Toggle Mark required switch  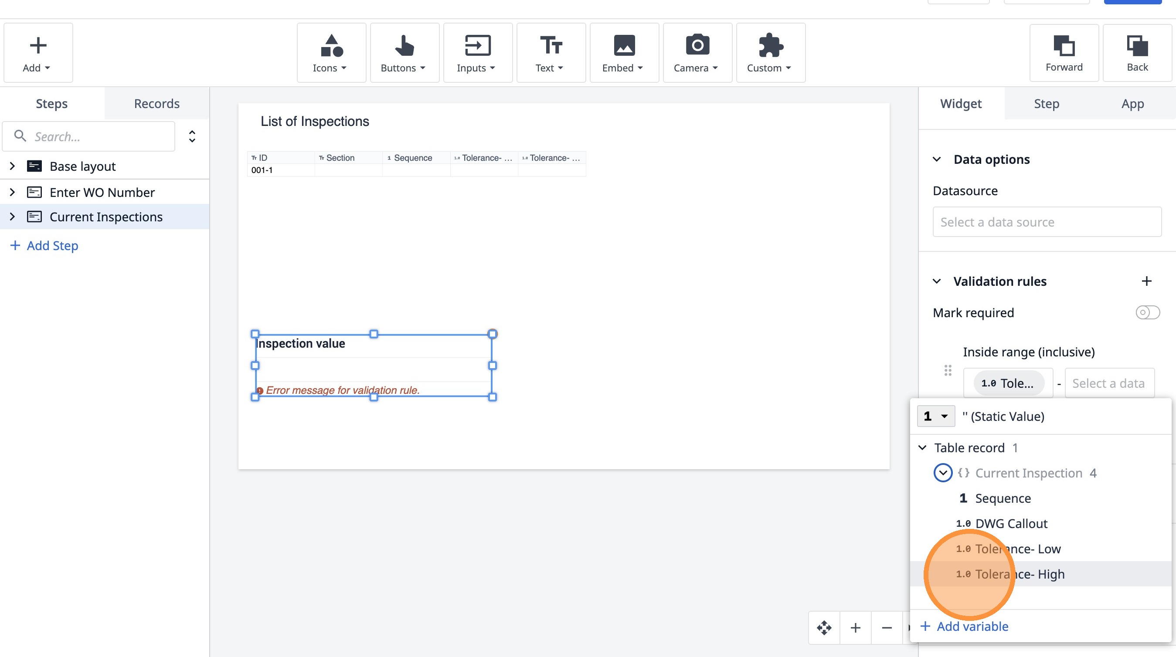click(x=1147, y=312)
